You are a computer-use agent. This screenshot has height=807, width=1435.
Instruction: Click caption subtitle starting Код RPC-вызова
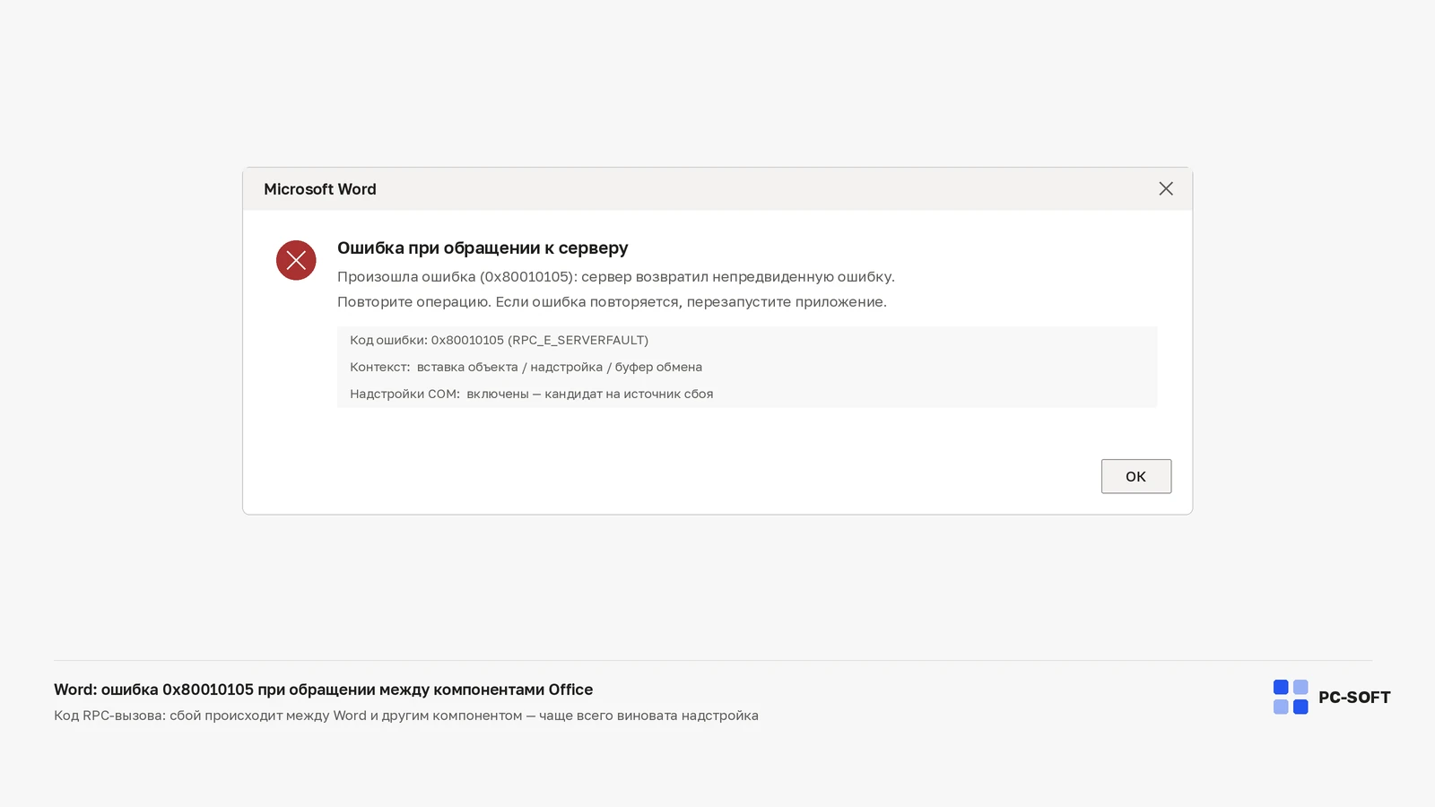[406, 716]
